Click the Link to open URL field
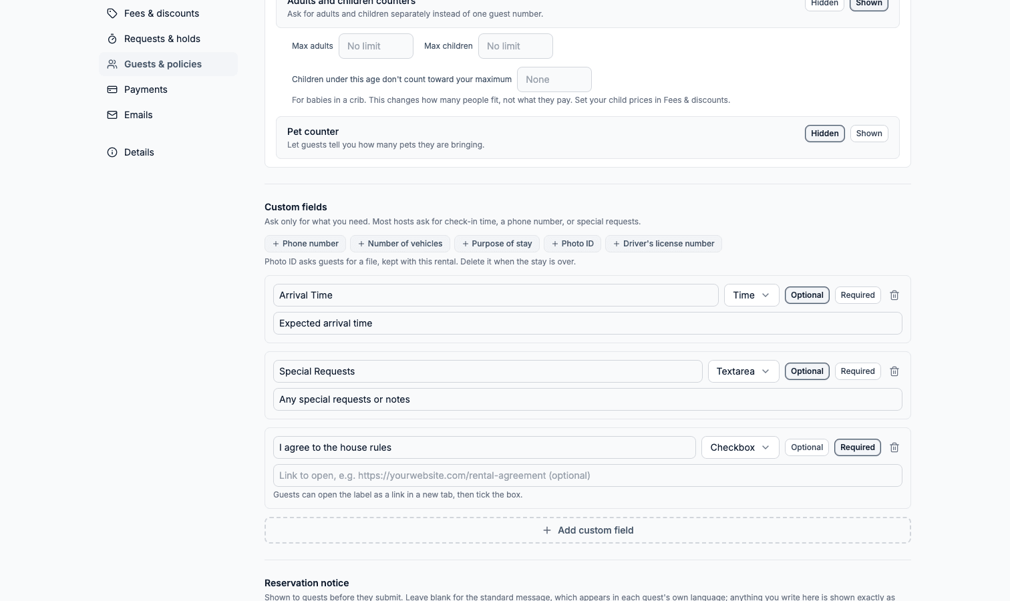This screenshot has width=1010, height=601. [588, 475]
